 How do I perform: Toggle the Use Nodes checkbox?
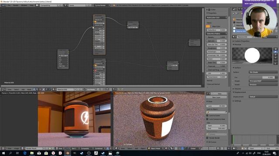click(85, 90)
